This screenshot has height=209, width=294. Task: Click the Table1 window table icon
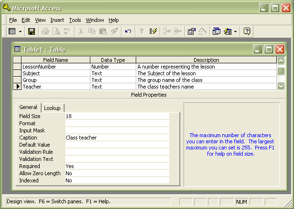pyautogui.click(x=17, y=50)
